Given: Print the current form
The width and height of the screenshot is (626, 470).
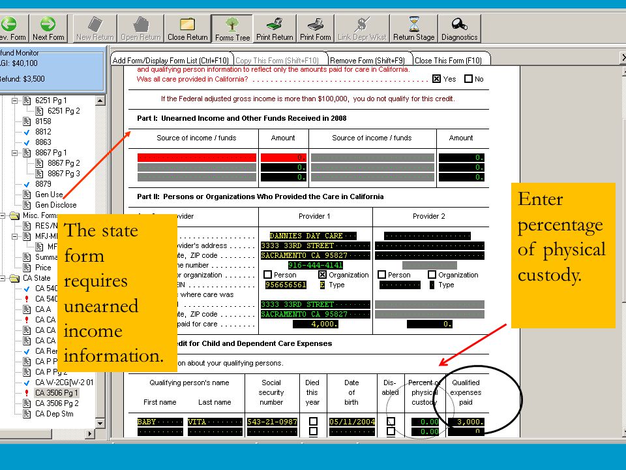Looking at the screenshot, I should tap(316, 29).
